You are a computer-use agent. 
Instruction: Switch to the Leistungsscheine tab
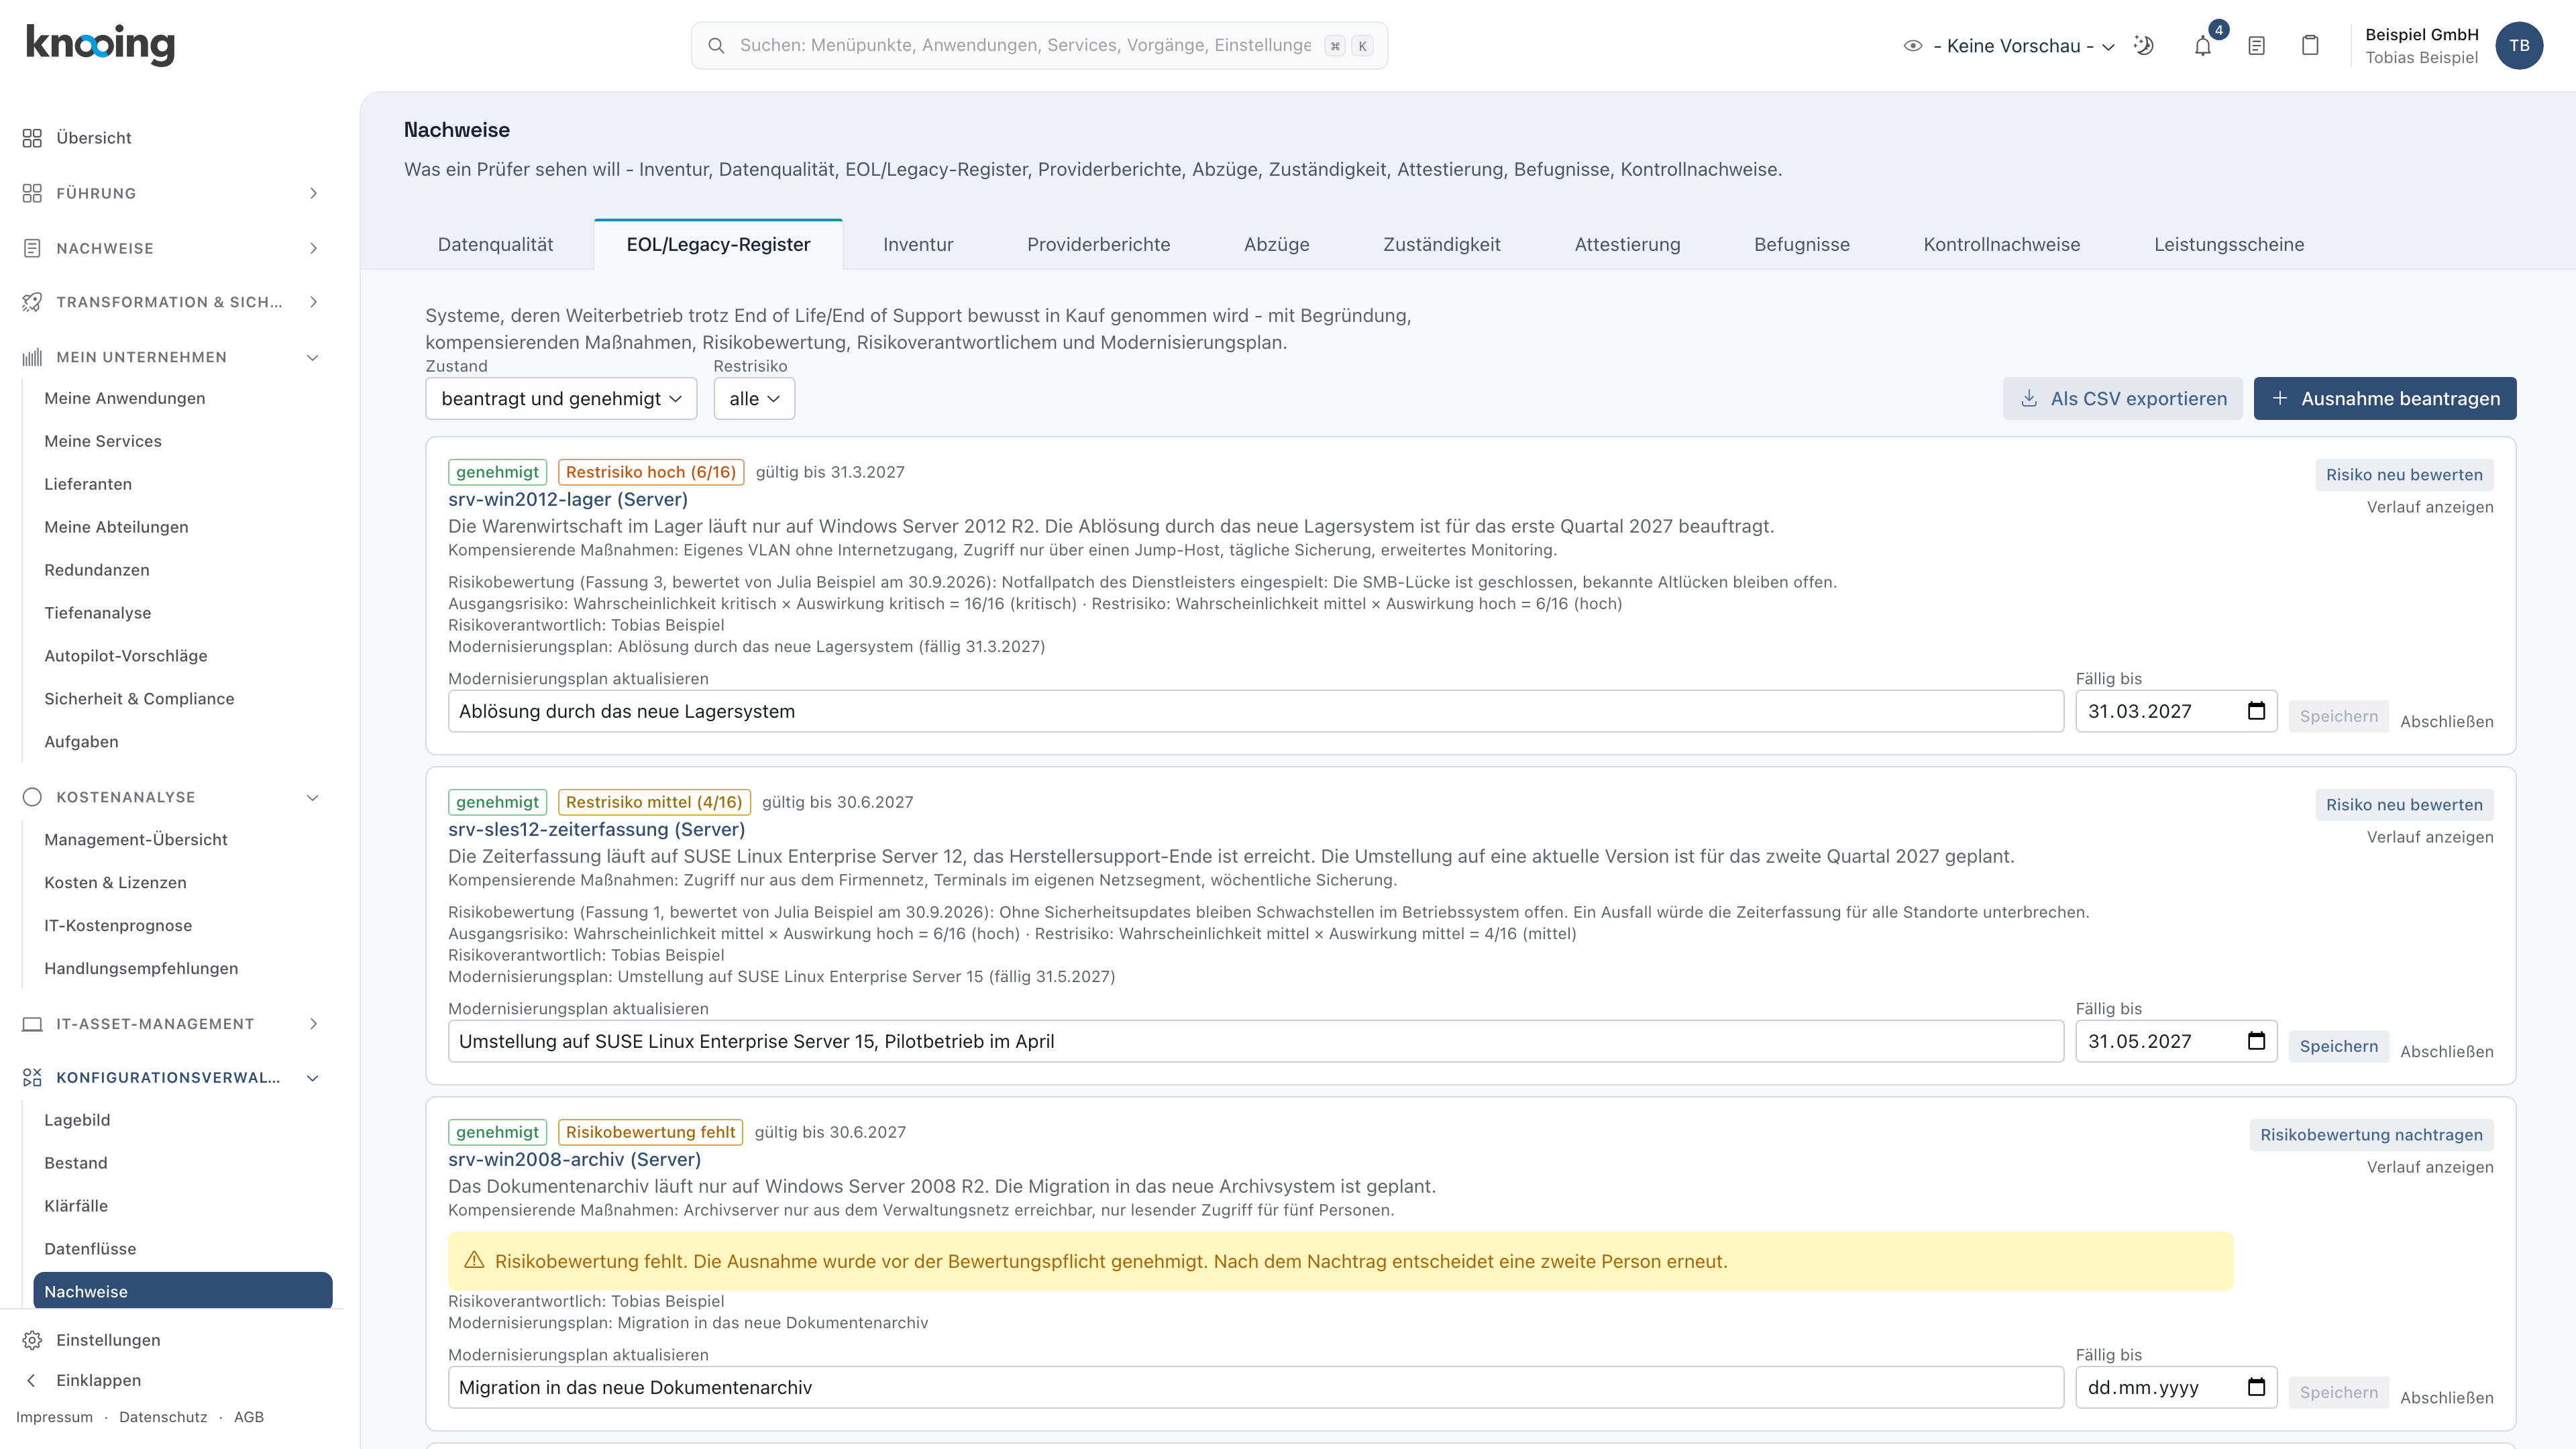click(x=2229, y=245)
